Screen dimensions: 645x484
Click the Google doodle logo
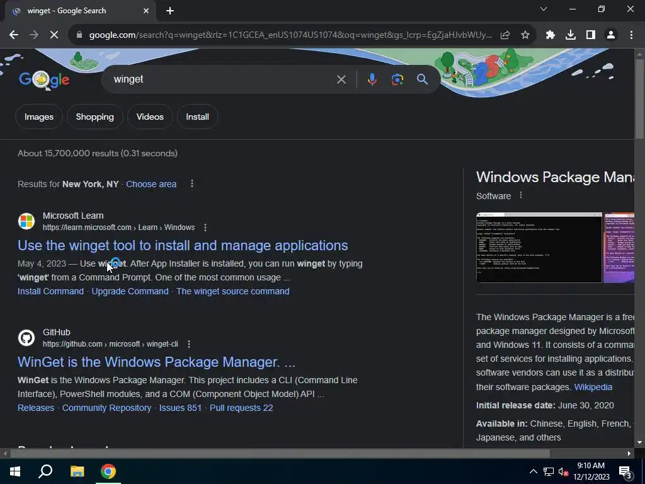point(44,79)
